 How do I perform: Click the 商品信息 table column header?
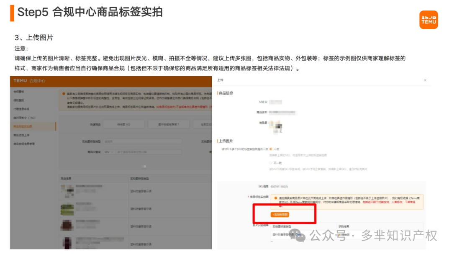point(66,178)
